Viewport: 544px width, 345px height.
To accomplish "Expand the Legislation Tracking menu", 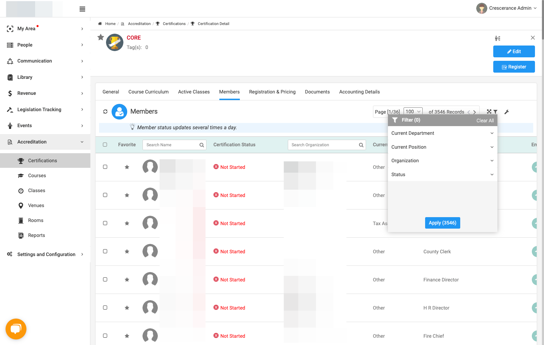I will (45, 109).
